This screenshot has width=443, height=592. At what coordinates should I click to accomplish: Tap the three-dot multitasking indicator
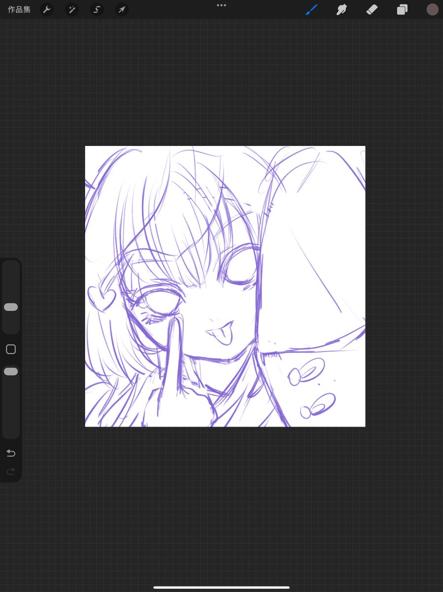click(221, 5)
